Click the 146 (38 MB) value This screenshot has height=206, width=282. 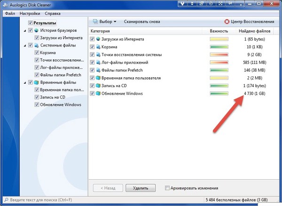(254, 70)
